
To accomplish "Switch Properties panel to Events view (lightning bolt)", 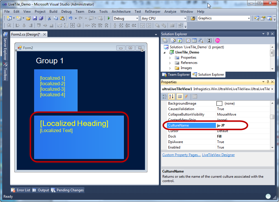I will coord(186,97).
